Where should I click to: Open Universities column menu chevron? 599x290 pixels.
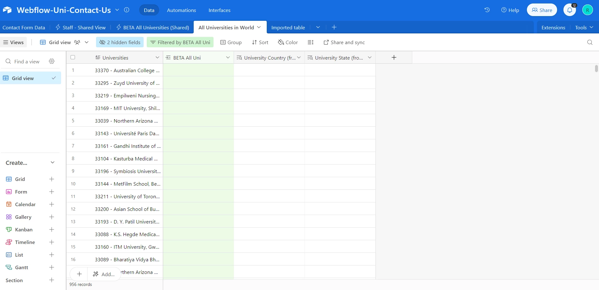point(157,57)
